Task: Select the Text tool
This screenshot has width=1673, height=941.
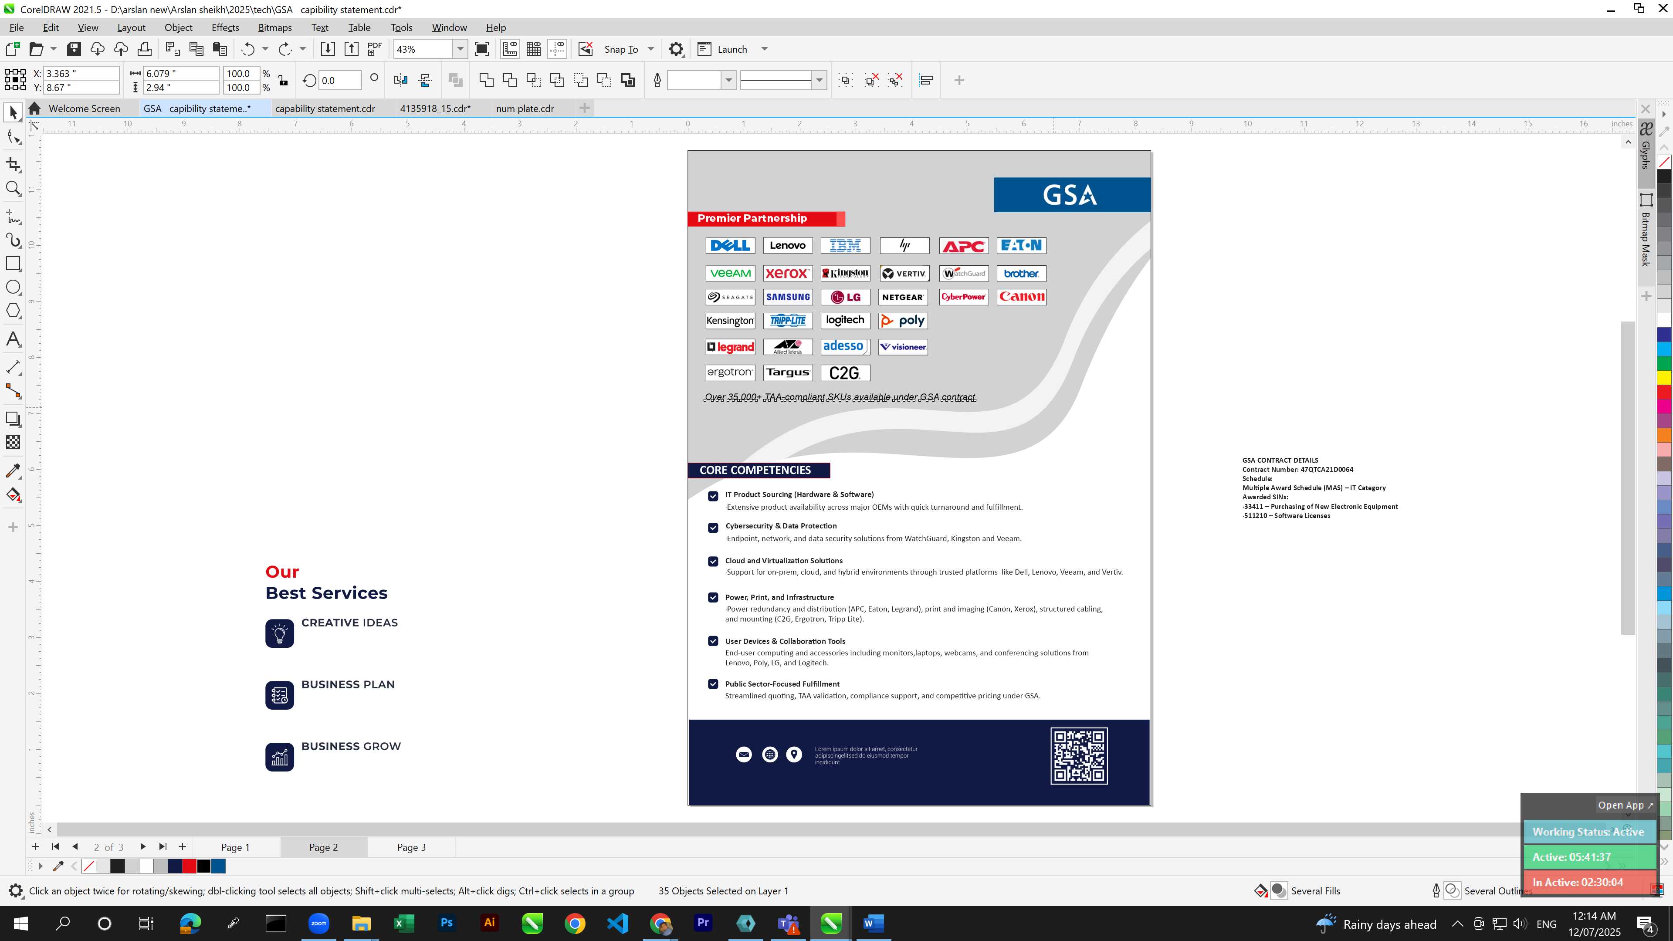Action: pyautogui.click(x=13, y=339)
